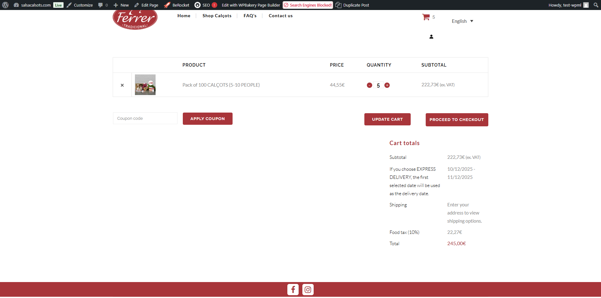This screenshot has width=601, height=298.
Task: Open the Customize option in the admin bar
Action: click(80, 5)
